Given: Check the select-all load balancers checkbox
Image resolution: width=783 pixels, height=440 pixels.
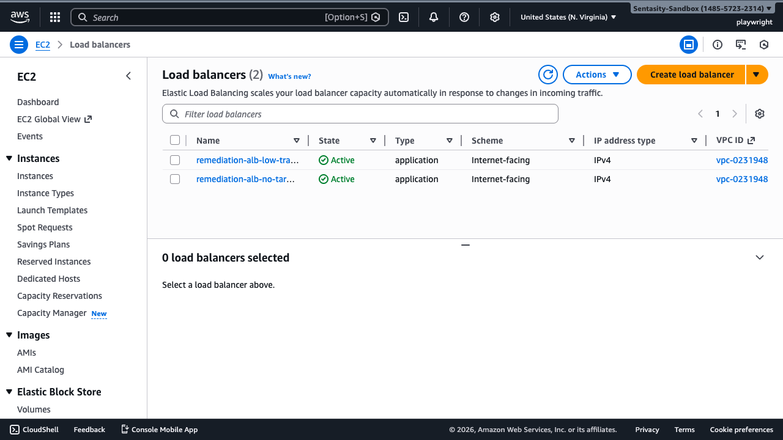Looking at the screenshot, I should [x=175, y=139].
